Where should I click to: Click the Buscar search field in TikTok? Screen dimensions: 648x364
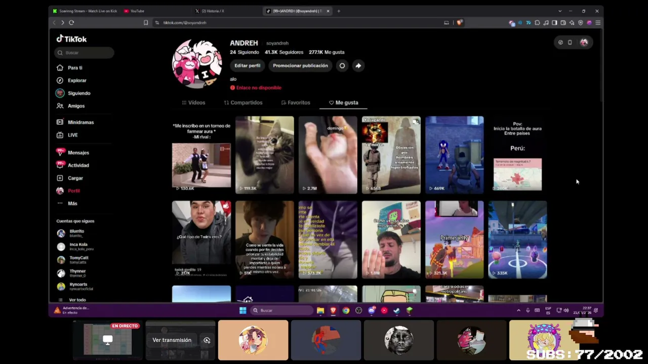[84, 53]
